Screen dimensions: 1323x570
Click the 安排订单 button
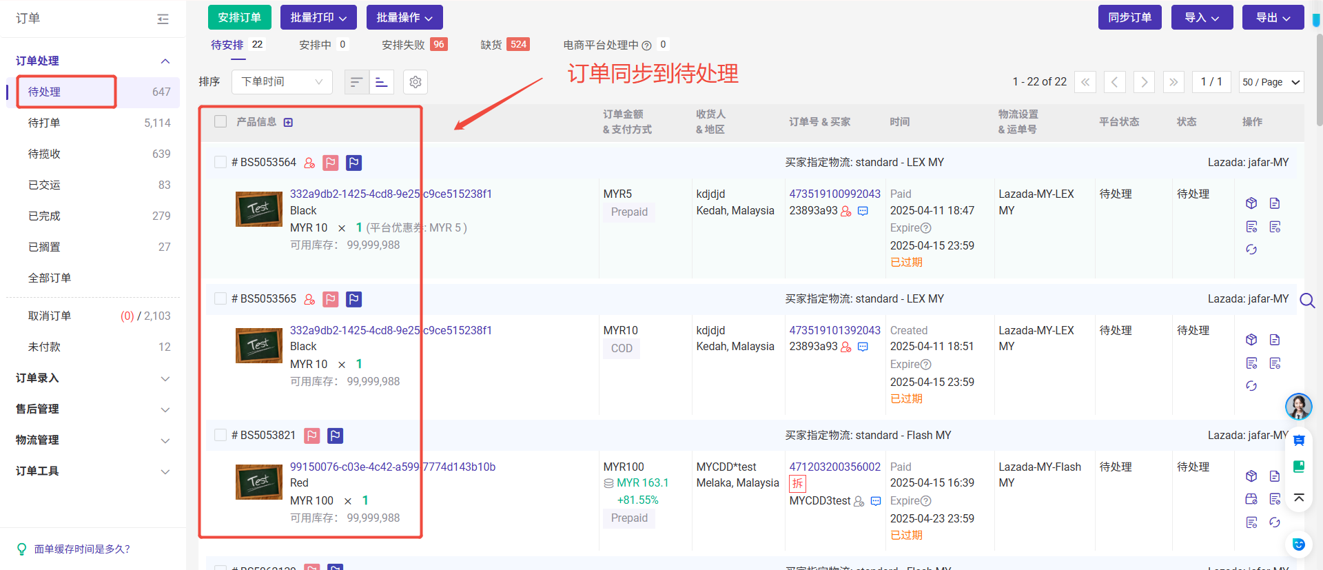[x=239, y=17]
